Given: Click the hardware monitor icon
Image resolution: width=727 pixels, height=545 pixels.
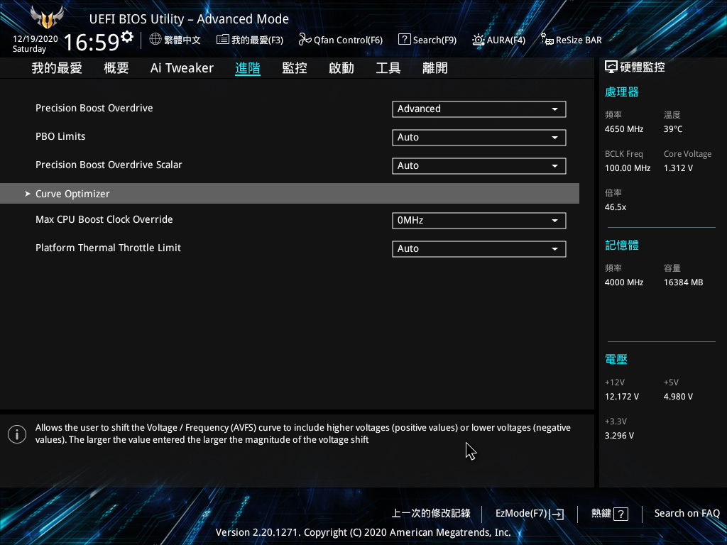Looking at the screenshot, I should [611, 67].
